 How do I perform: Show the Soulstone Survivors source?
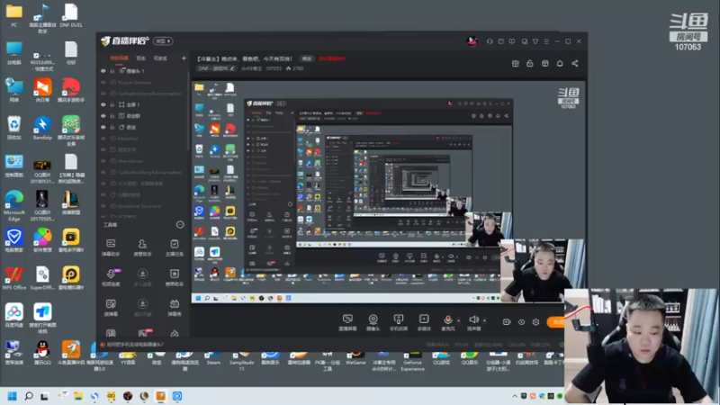103,206
